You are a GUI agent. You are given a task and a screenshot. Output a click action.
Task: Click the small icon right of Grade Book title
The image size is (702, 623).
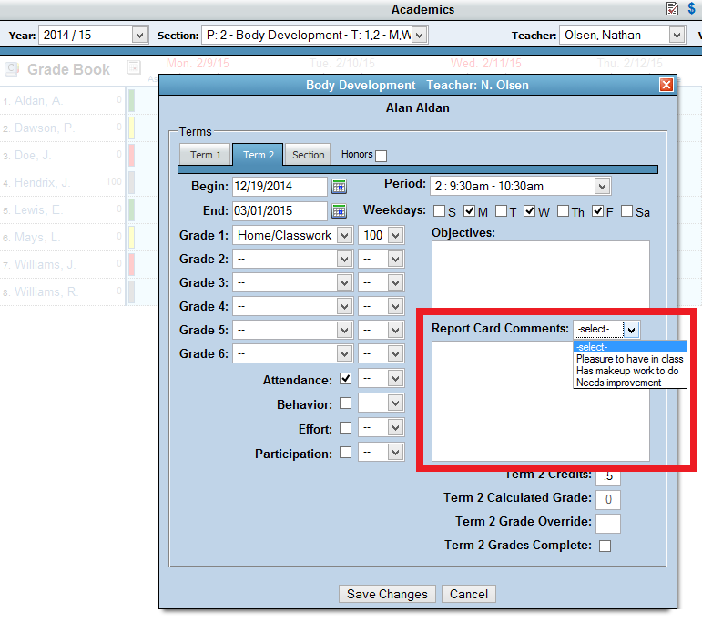coord(134,67)
